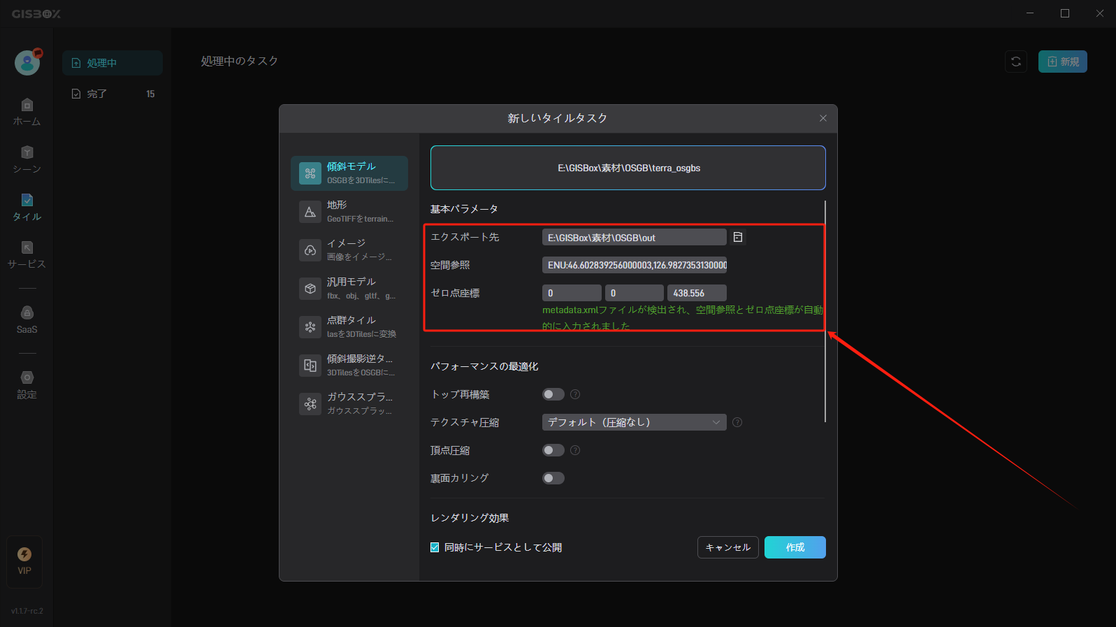Close the 新しいタイルタスク dialog

coord(823,118)
